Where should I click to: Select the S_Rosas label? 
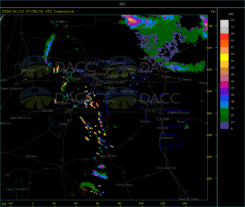coord(109,88)
